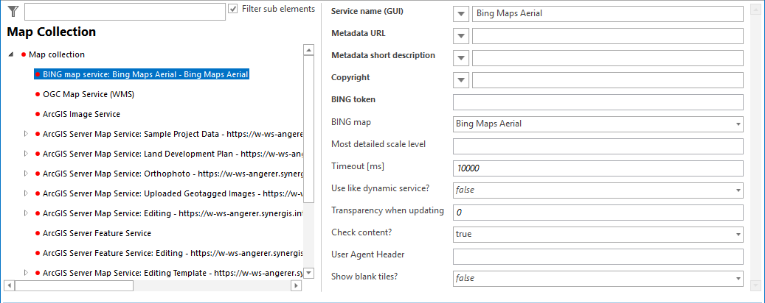Click the horizontal scroll right arrow
The height and width of the screenshot is (303, 765).
(296, 285)
